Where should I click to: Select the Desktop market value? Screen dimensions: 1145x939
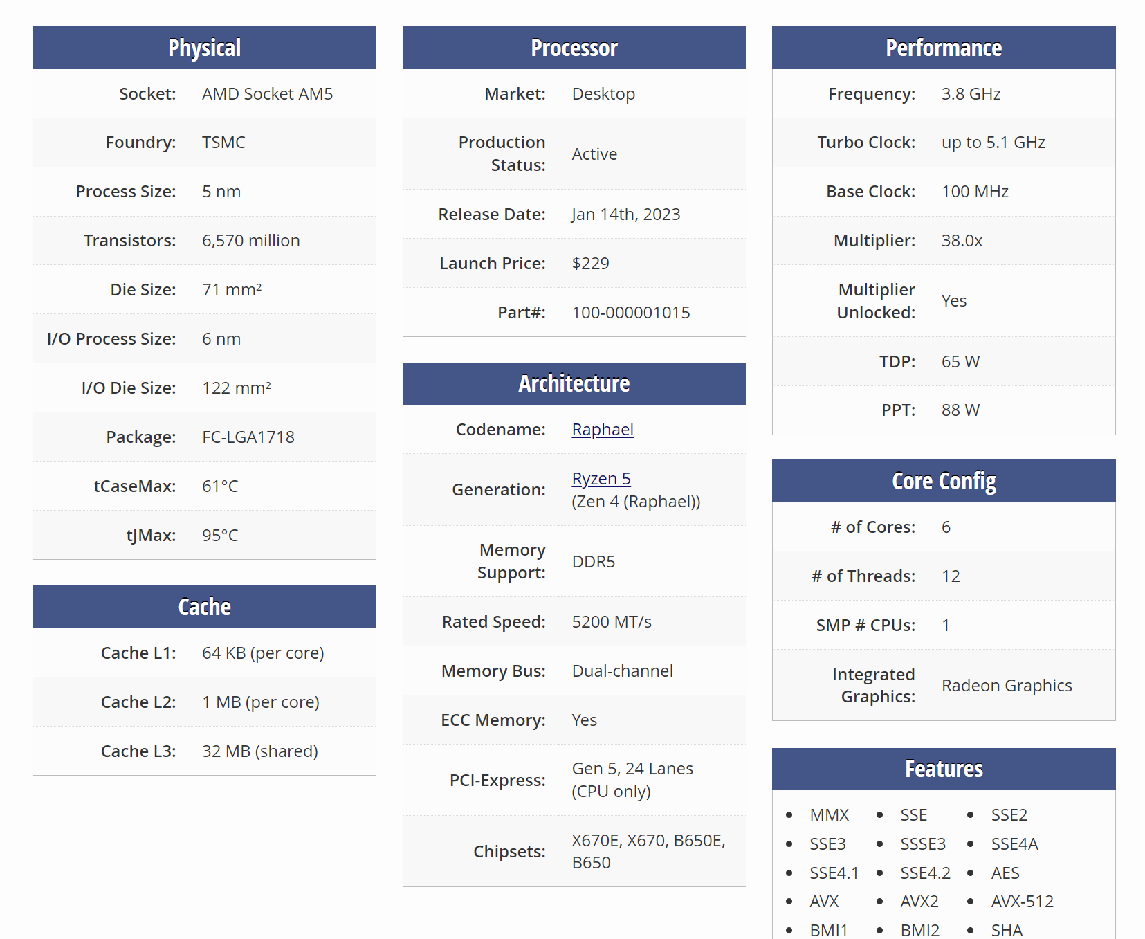click(x=603, y=94)
